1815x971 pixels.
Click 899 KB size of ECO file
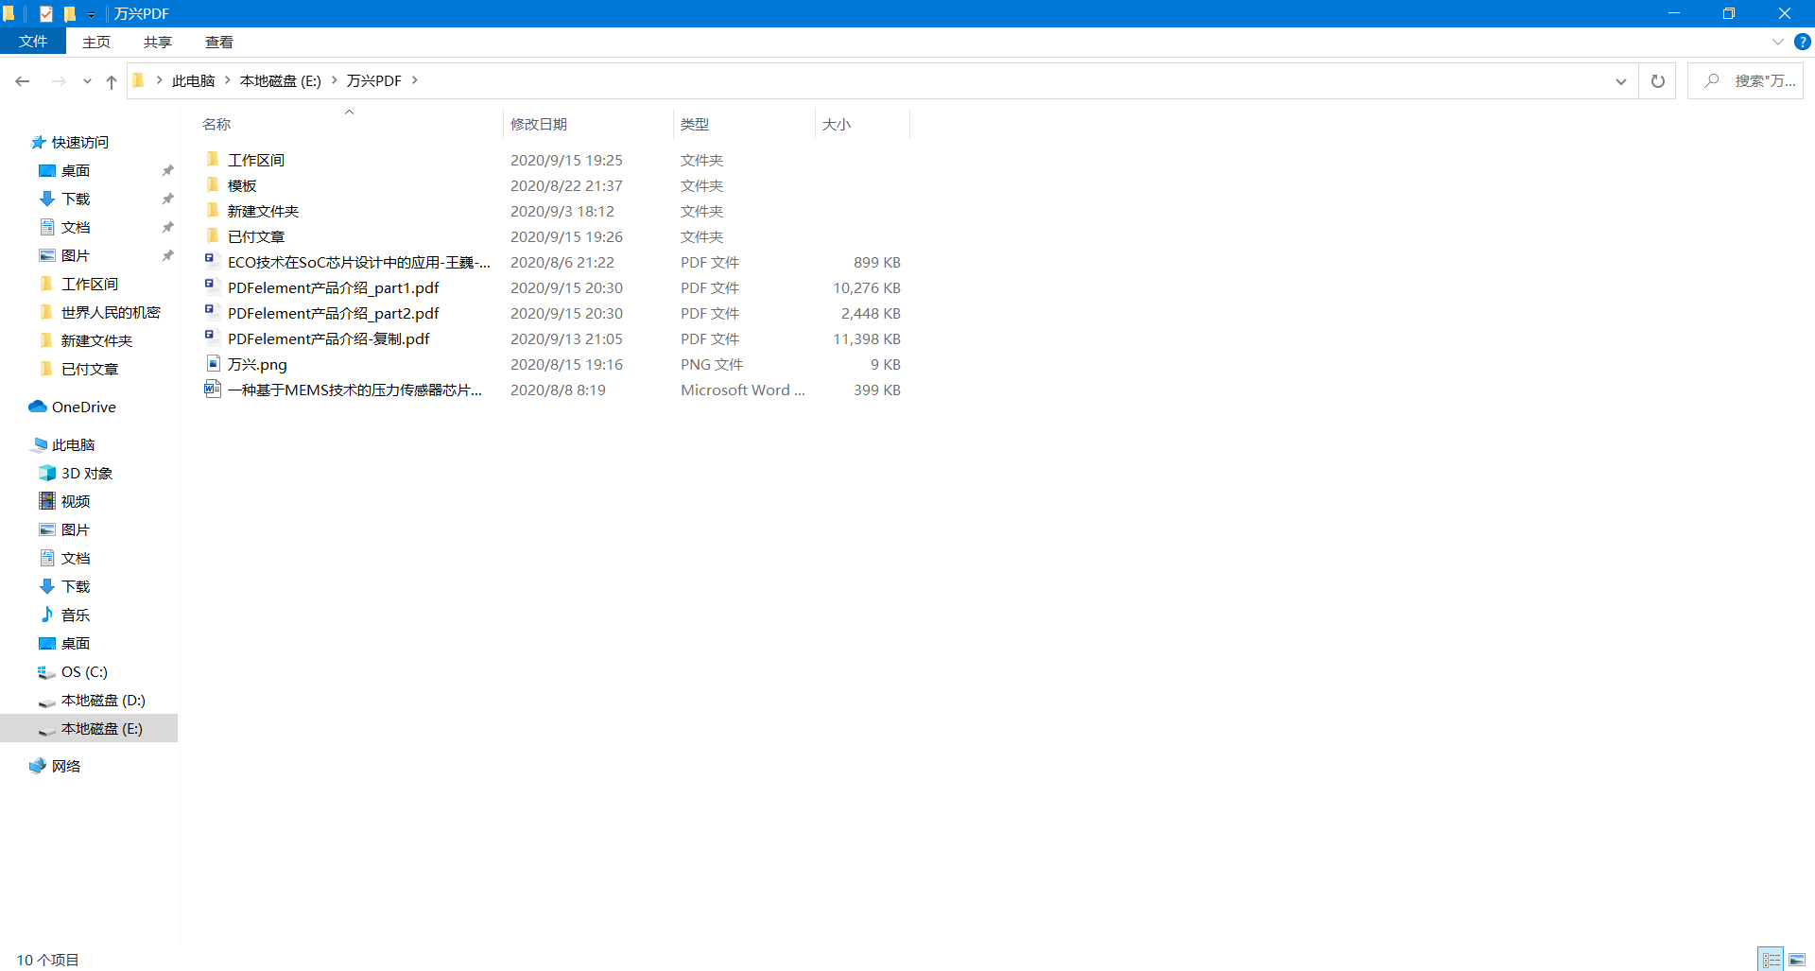[876, 262]
